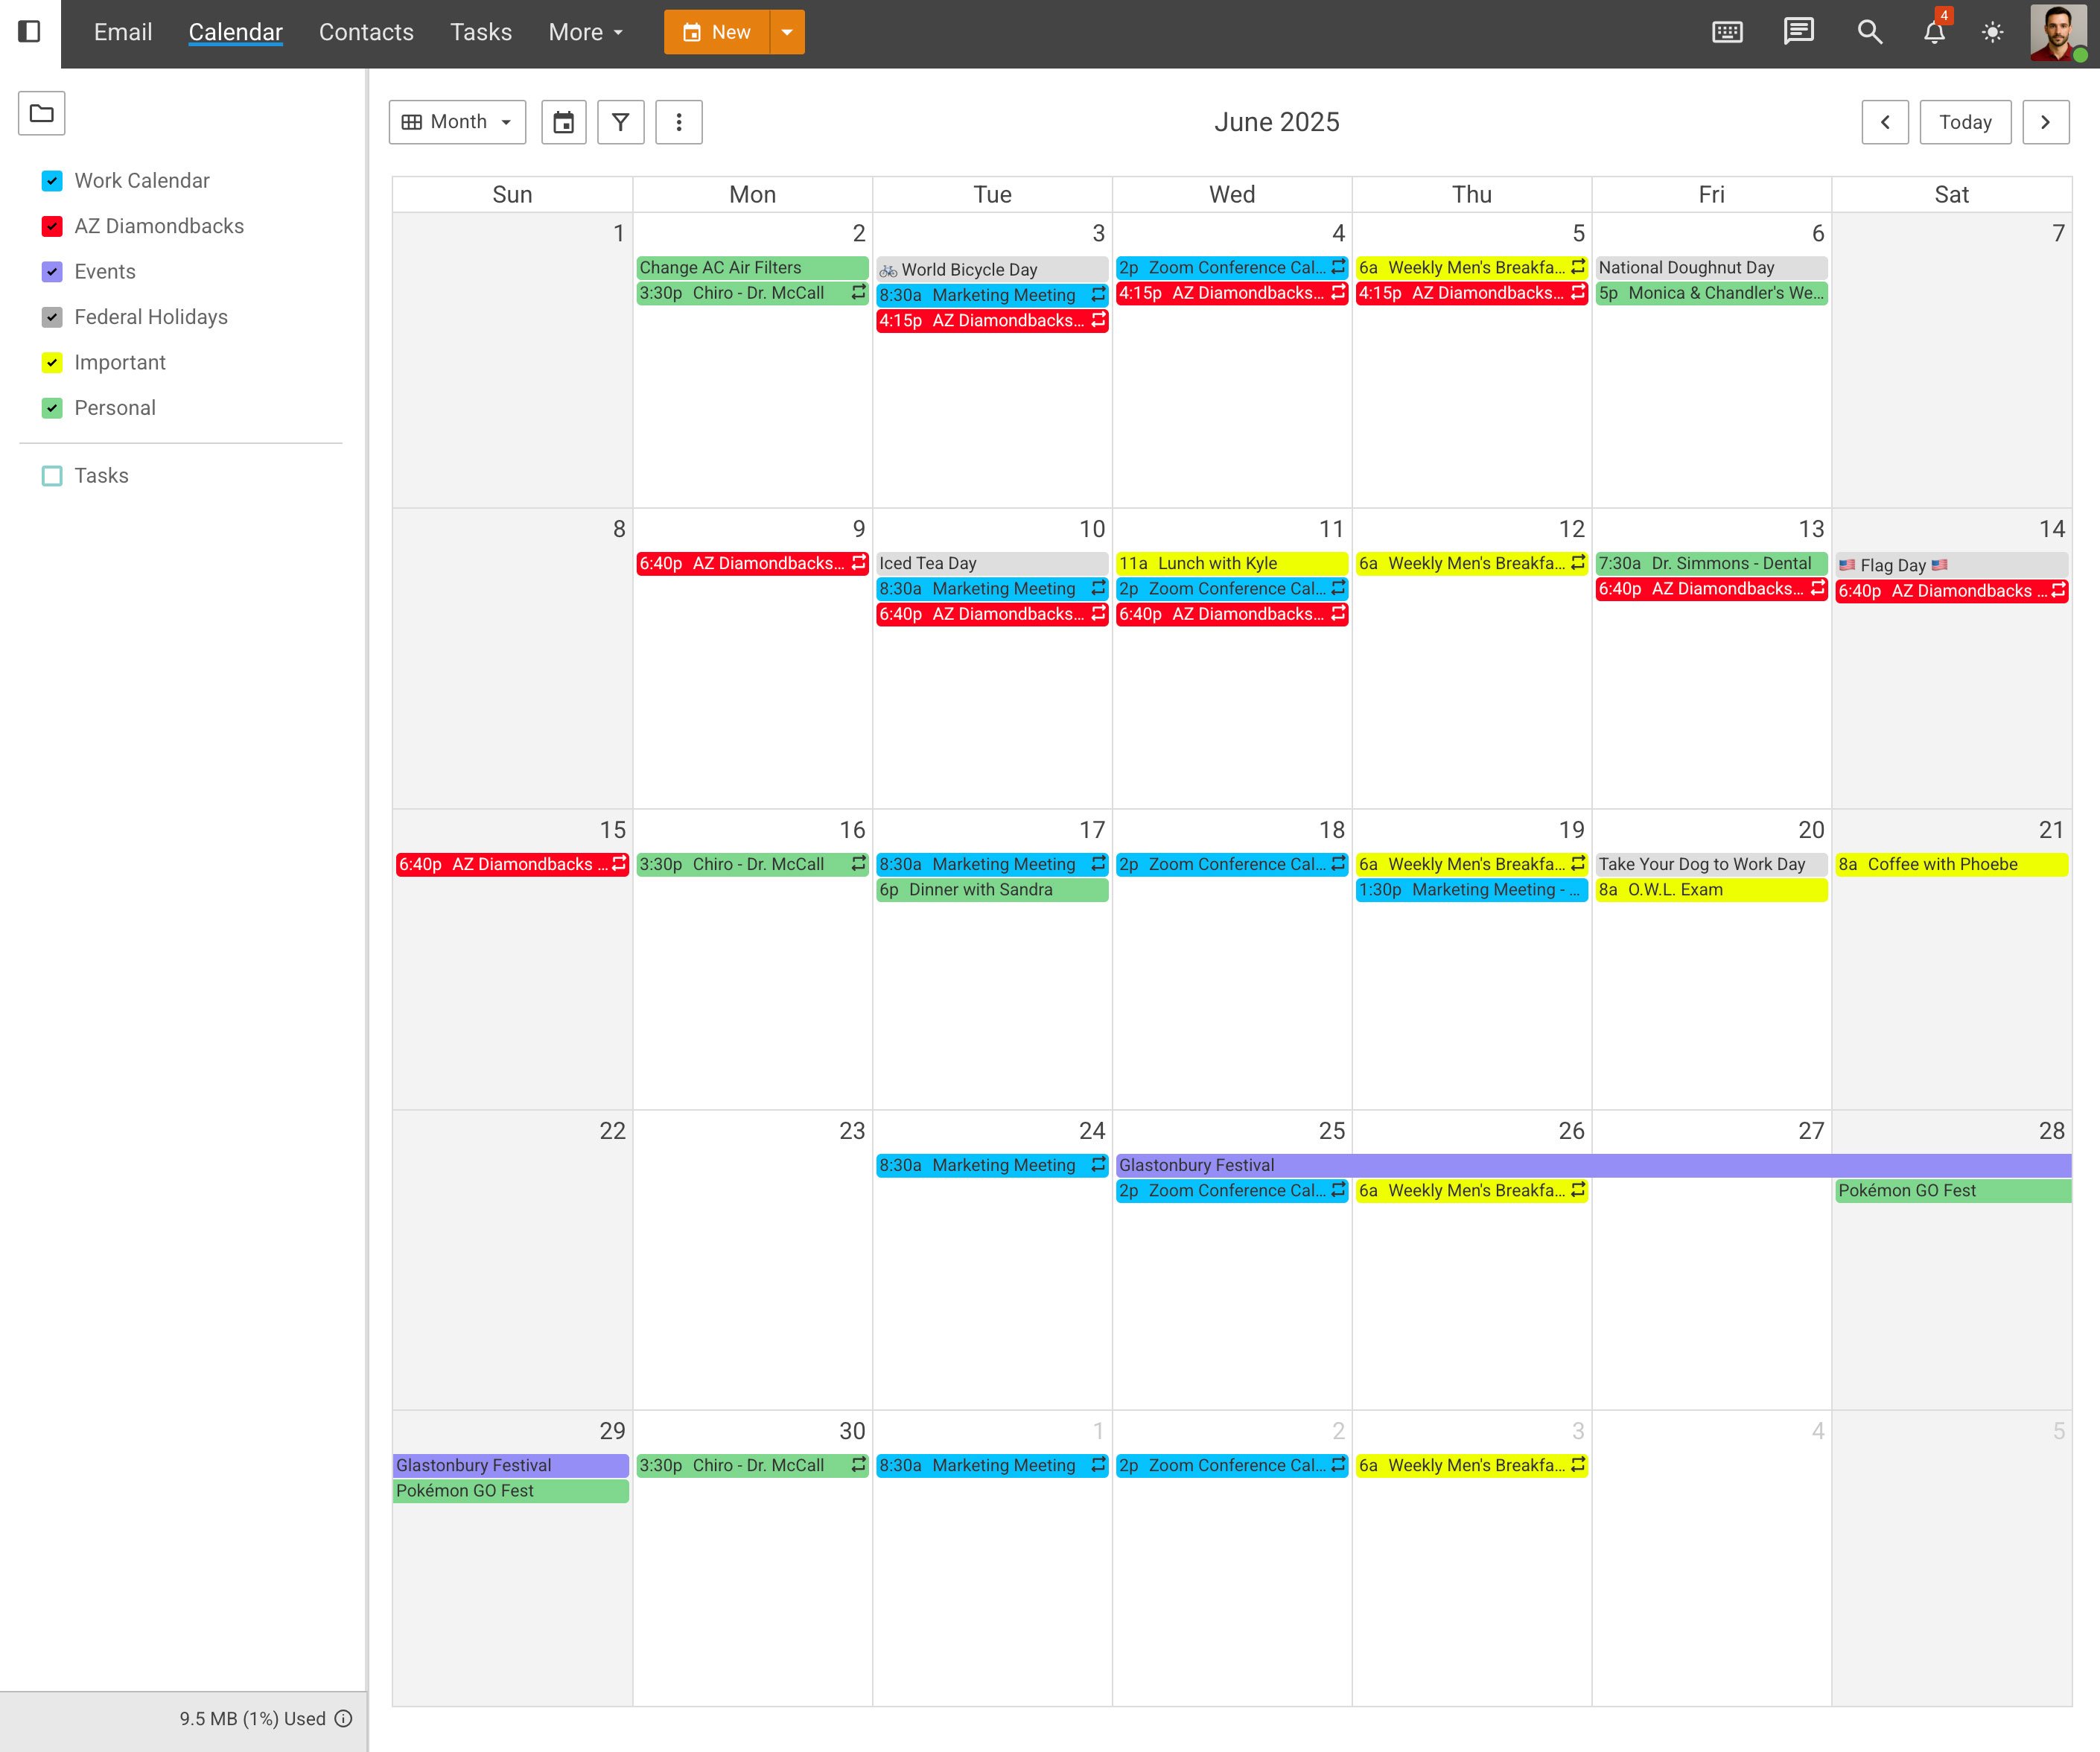Open the notifications bell

pos(1934,32)
